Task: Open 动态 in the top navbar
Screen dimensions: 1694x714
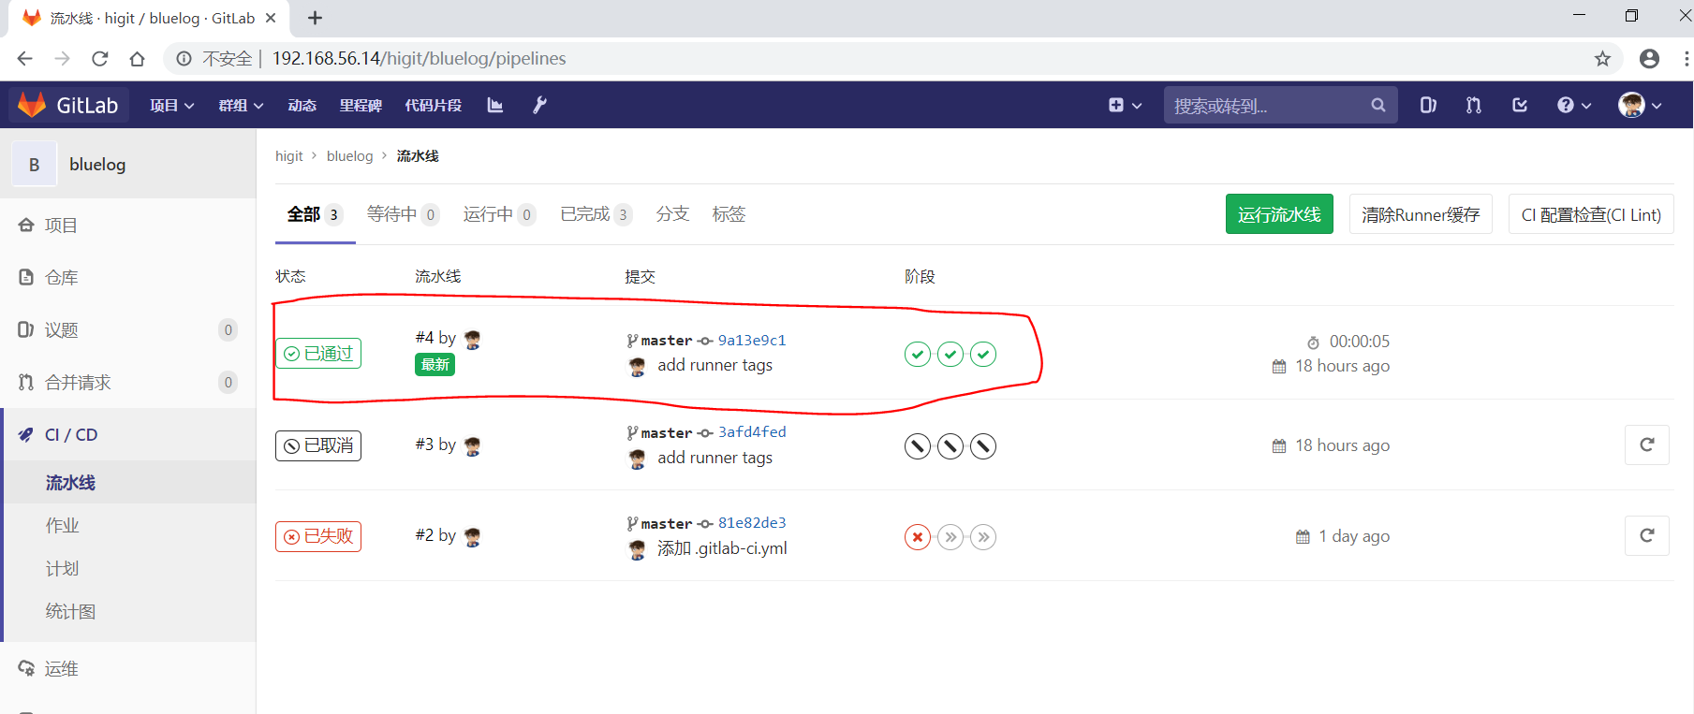Action: pos(302,105)
